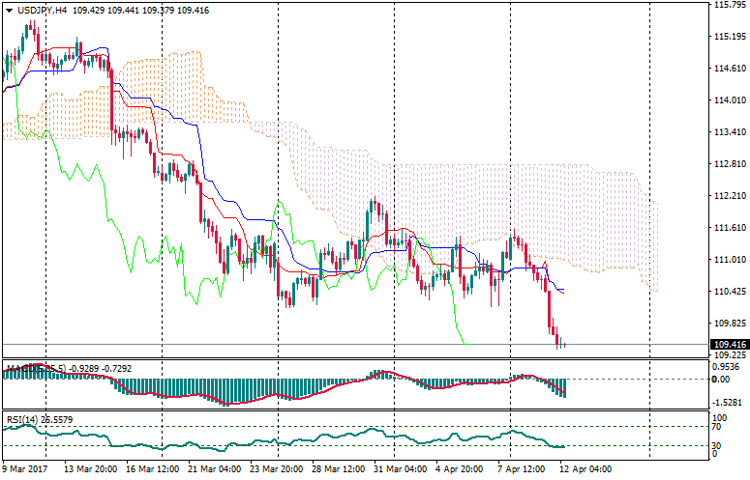Select the 12 Apr 04:00 time label
This screenshot has width=750, height=480.
585,469
